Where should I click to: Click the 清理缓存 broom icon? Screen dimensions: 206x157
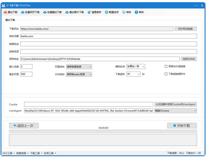pos(89,12)
